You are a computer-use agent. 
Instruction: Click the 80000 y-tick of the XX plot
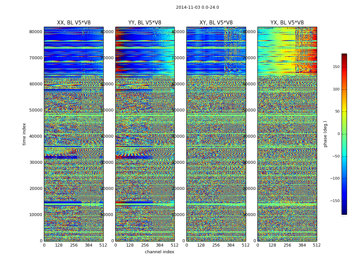pos(36,32)
